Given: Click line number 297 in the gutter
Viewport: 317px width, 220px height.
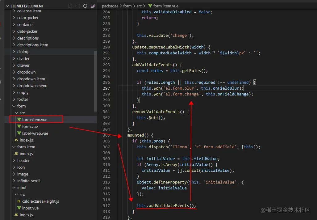Looking at the screenshot, I should point(106,88).
